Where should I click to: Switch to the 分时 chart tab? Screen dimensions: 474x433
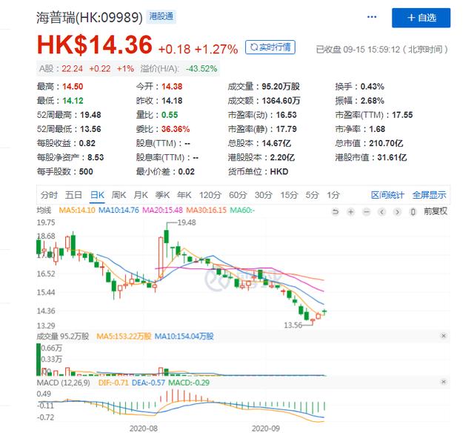pos(49,195)
